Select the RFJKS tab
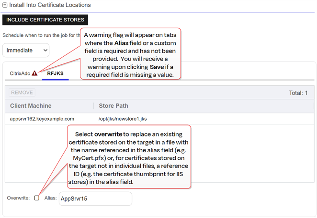The height and width of the screenshot is (218, 317). (x=55, y=73)
